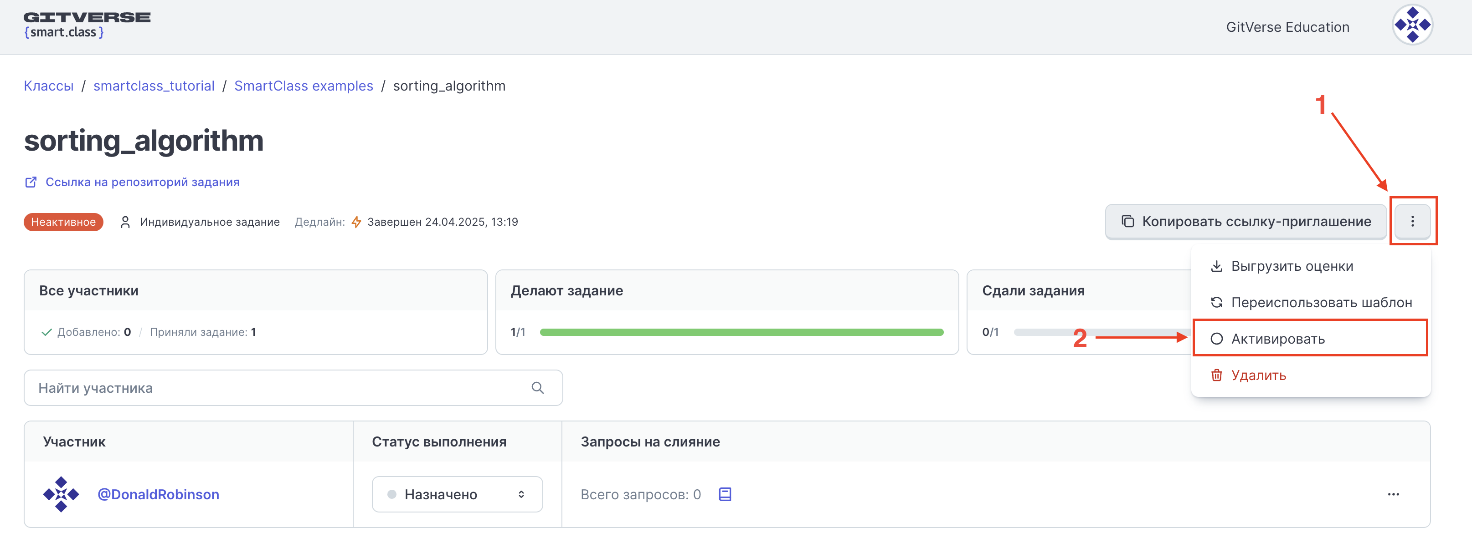1472x558 pixels.
Task: Click the Неактивное status badge
Action: (63, 222)
